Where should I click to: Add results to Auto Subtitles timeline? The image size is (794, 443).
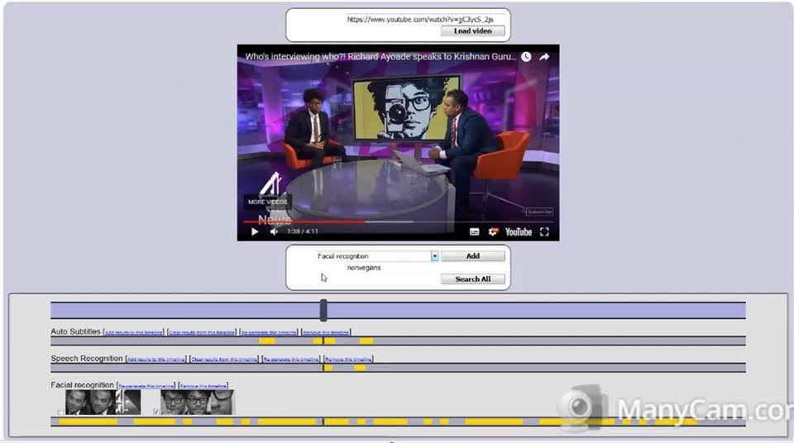click(134, 332)
